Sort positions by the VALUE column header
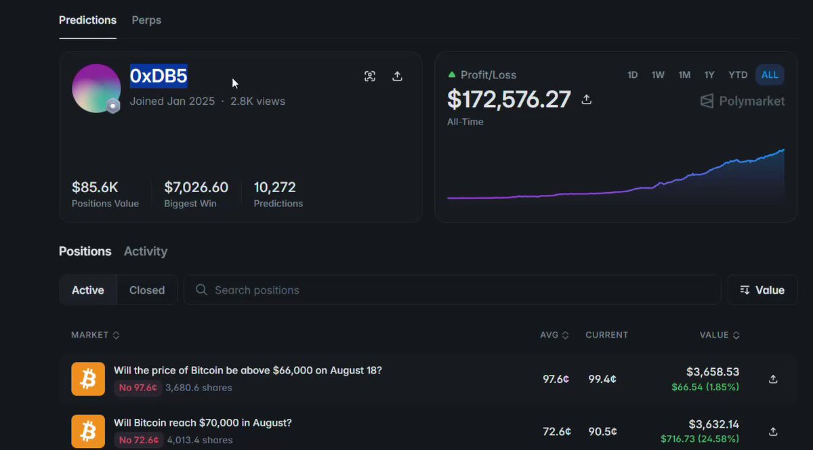 coord(720,335)
